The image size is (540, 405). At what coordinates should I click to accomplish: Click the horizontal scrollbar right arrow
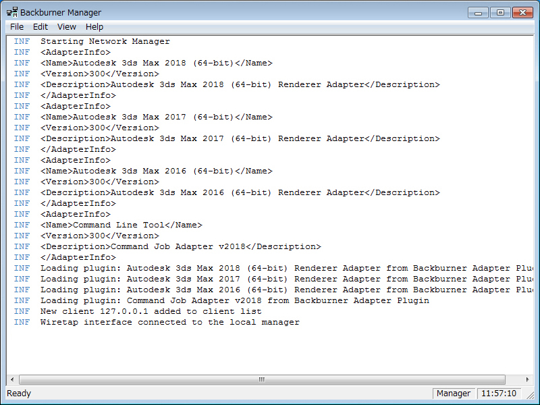pyautogui.click(x=527, y=379)
